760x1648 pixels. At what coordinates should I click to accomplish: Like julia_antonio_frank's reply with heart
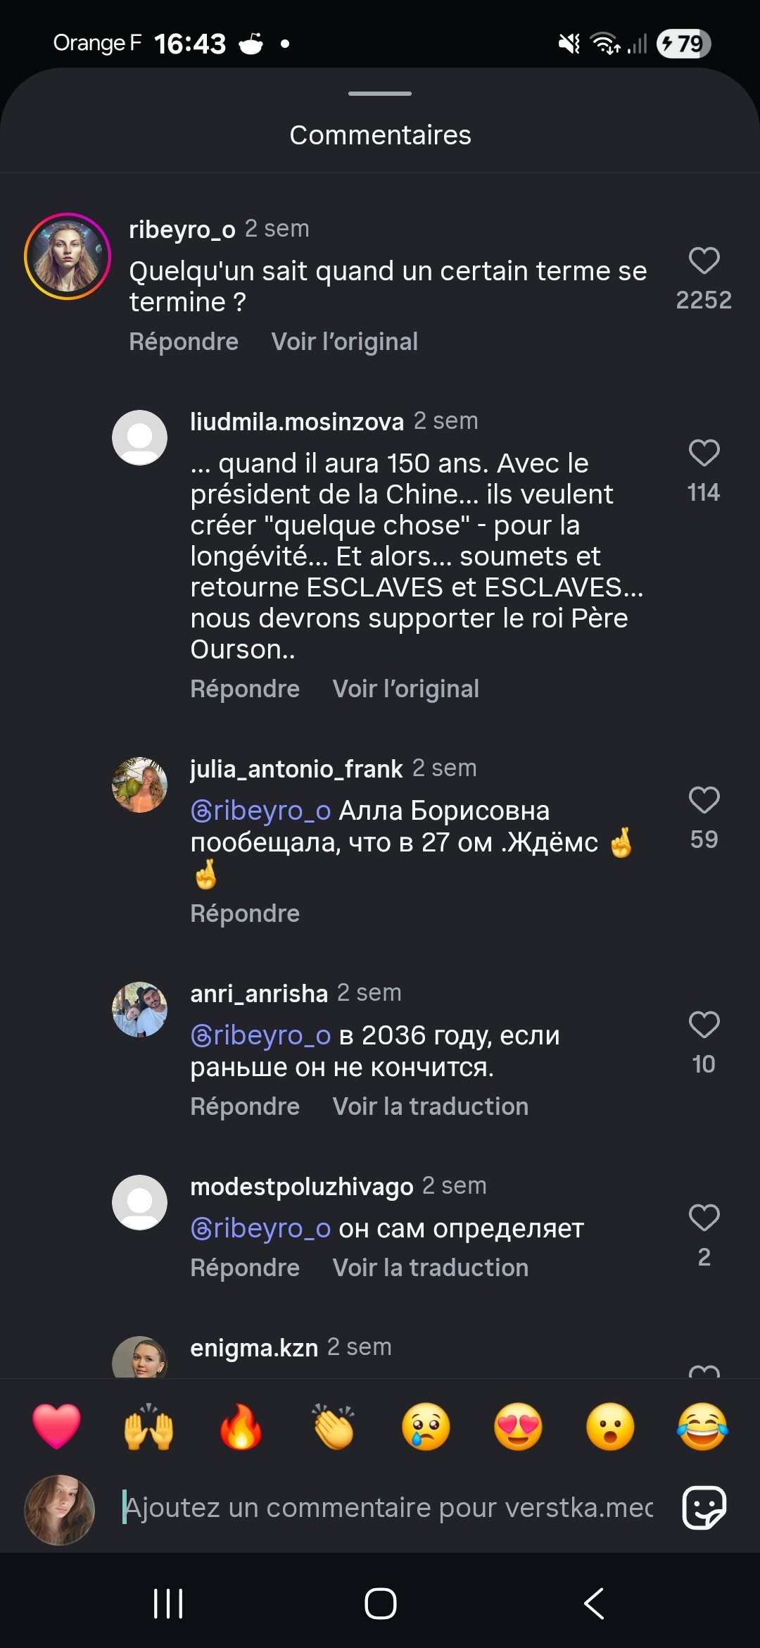pyautogui.click(x=704, y=800)
